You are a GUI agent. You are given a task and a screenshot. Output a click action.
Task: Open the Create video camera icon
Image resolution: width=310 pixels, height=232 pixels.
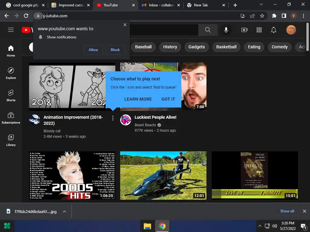(x=245, y=30)
